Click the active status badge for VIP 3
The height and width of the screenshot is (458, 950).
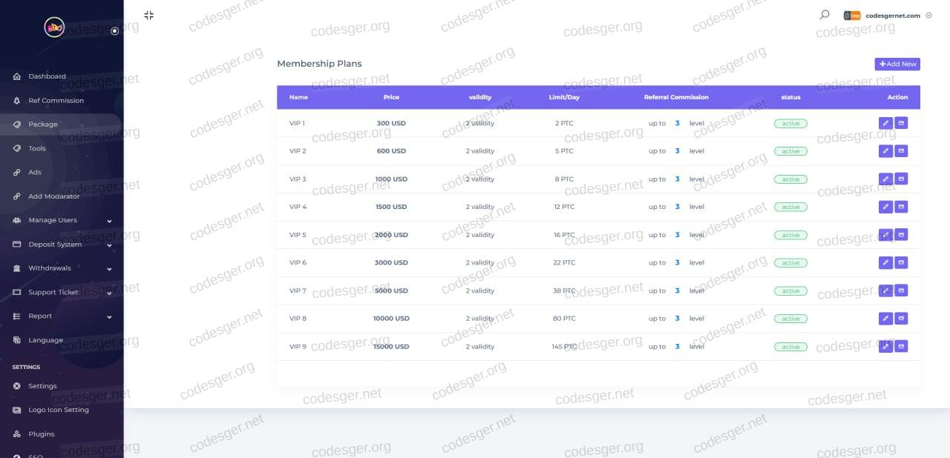coord(790,179)
